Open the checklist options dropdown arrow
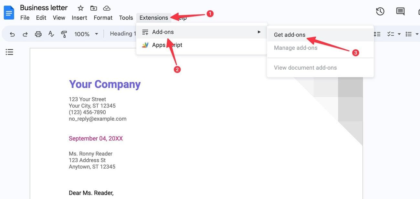The height and width of the screenshot is (199, 420). pyautogui.click(x=399, y=34)
